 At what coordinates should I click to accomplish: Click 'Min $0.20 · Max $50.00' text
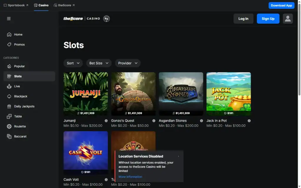point(130,126)
